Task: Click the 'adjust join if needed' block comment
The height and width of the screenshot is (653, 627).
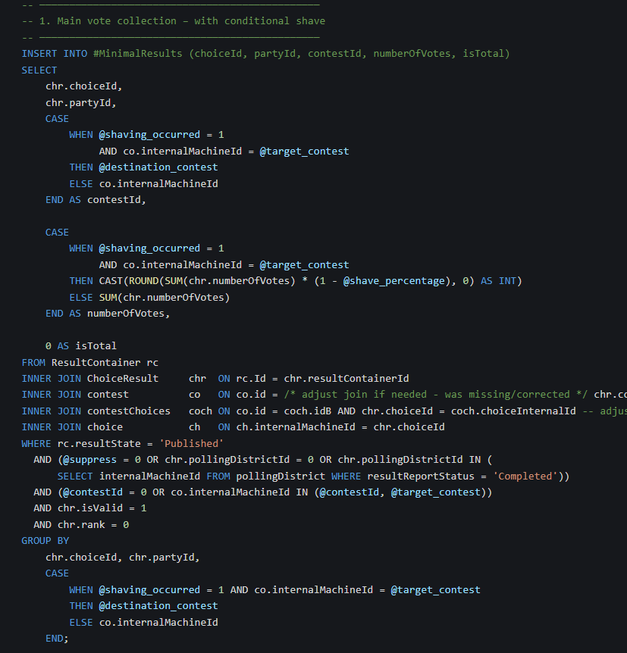Action: pyautogui.click(x=436, y=394)
